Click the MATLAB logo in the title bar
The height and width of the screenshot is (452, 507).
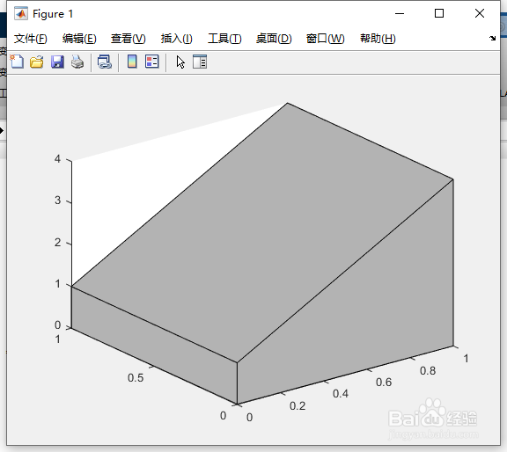click(21, 13)
